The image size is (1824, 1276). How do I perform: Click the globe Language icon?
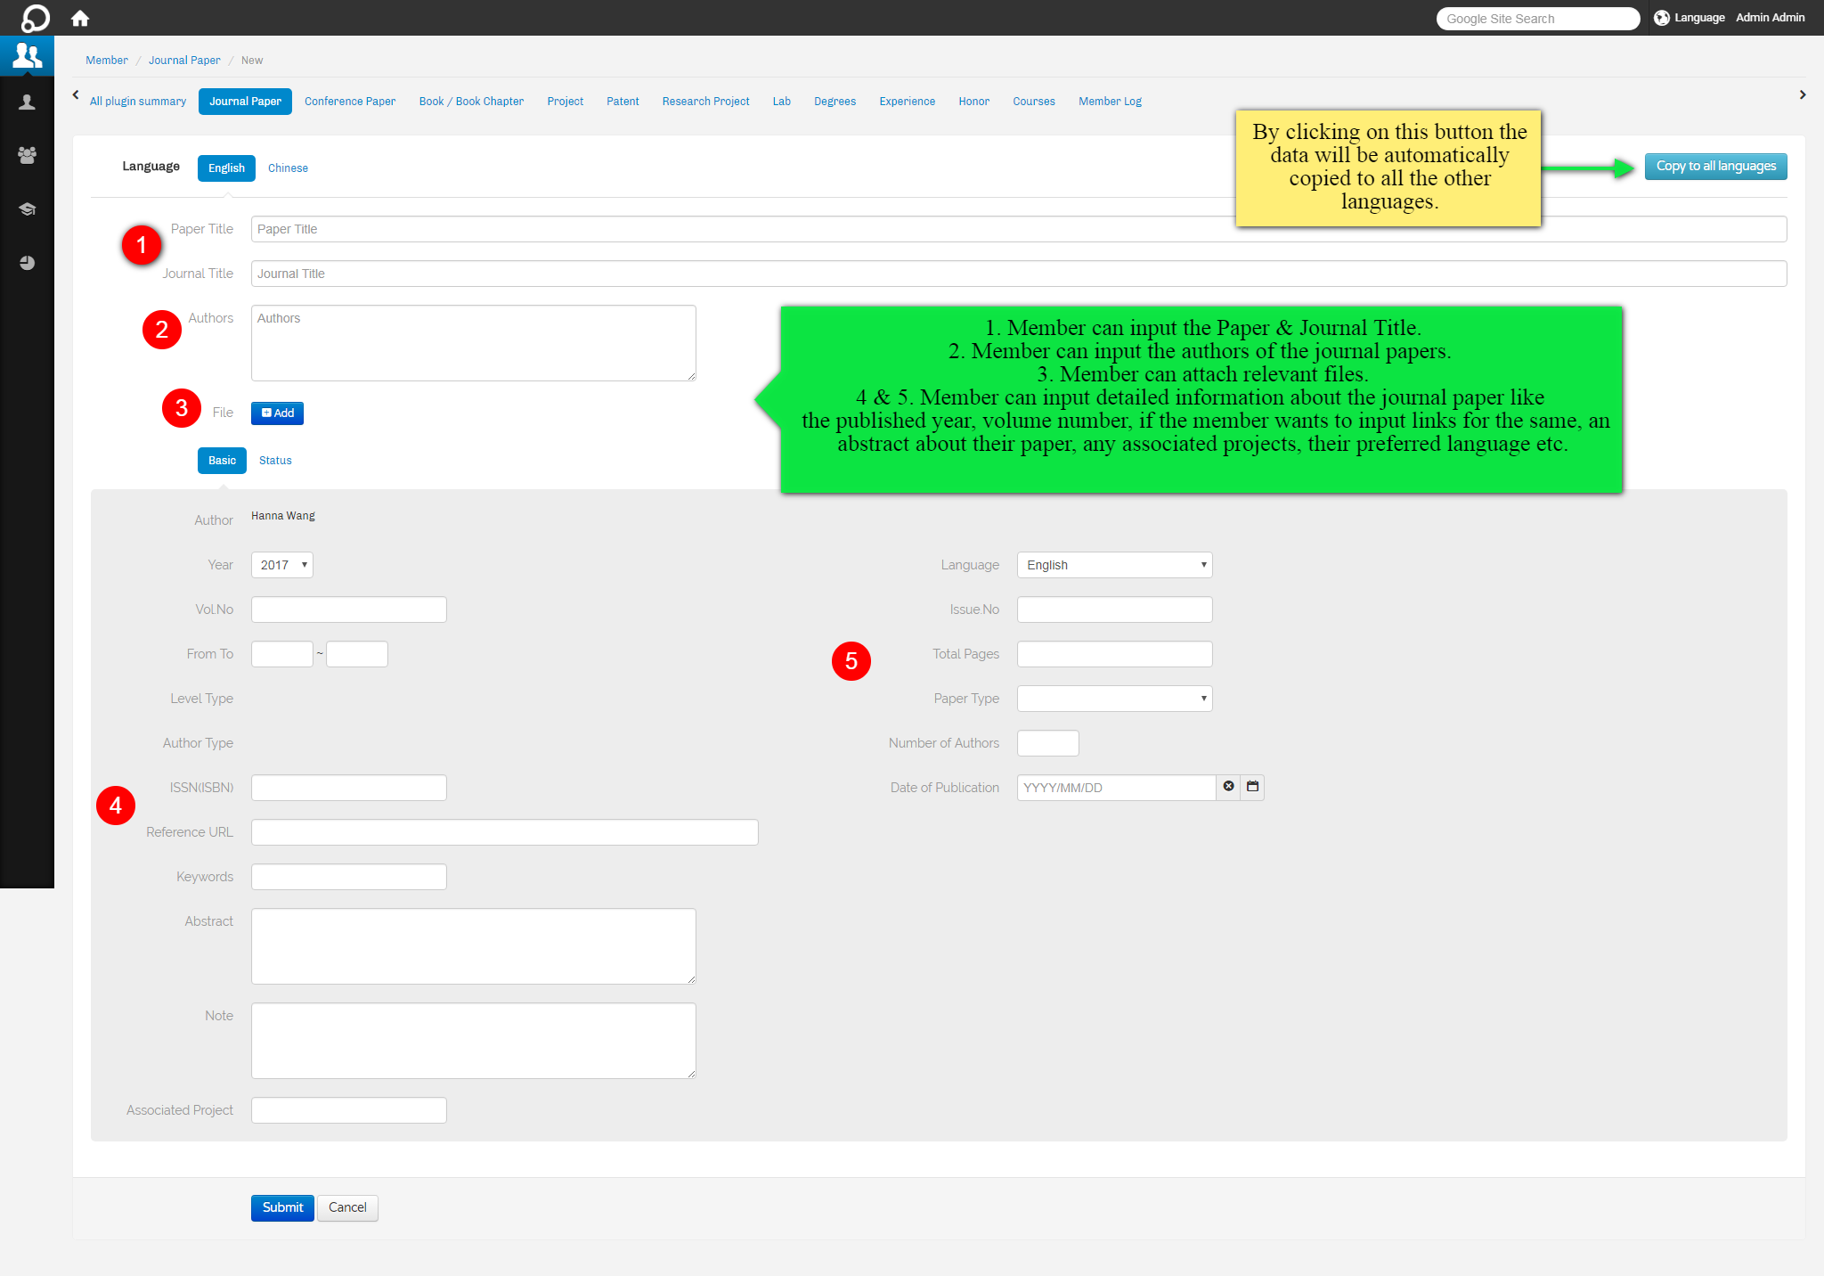1661,18
